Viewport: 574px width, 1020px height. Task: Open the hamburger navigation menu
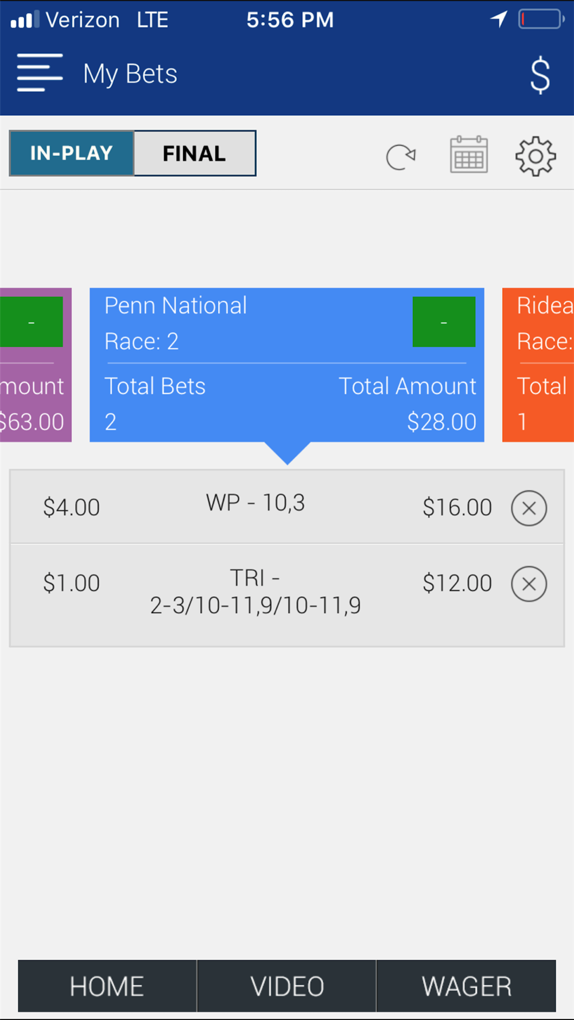tap(40, 73)
